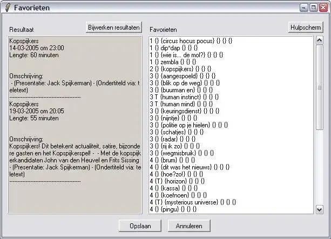Select the line "3 {} {wegmisbruik}"
This screenshot has height=239, width=331.
point(181,153)
